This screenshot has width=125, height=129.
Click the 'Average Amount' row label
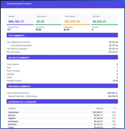point(14,80)
